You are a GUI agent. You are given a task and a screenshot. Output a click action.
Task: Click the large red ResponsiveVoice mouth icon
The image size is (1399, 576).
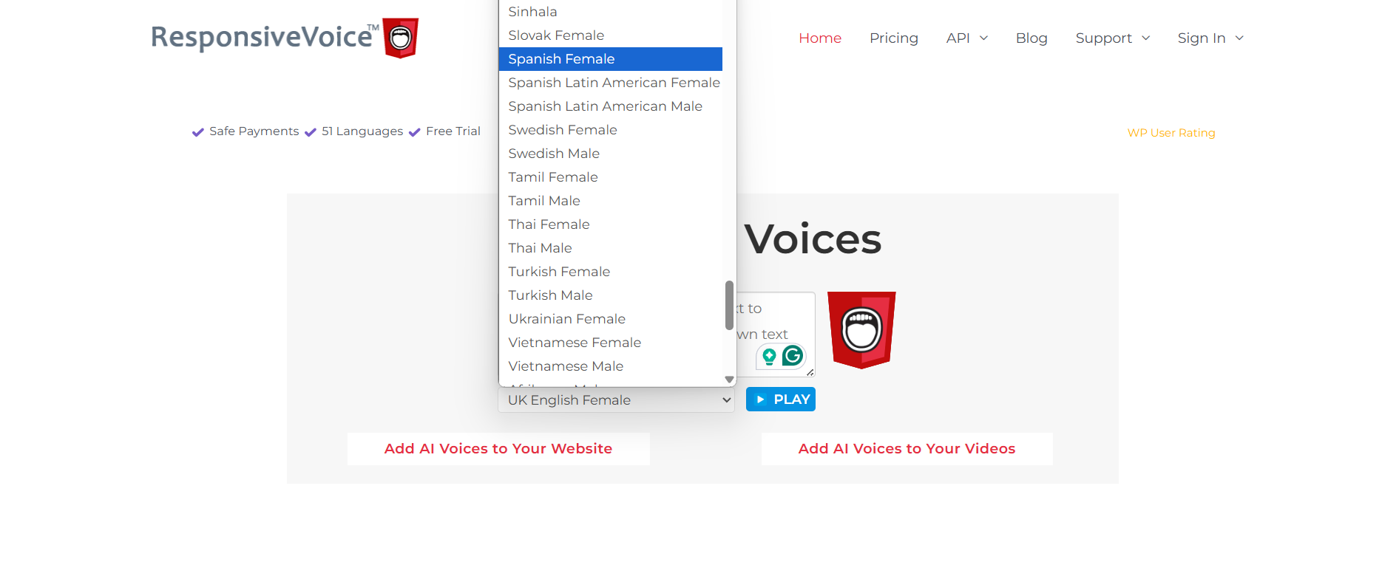pos(861,330)
